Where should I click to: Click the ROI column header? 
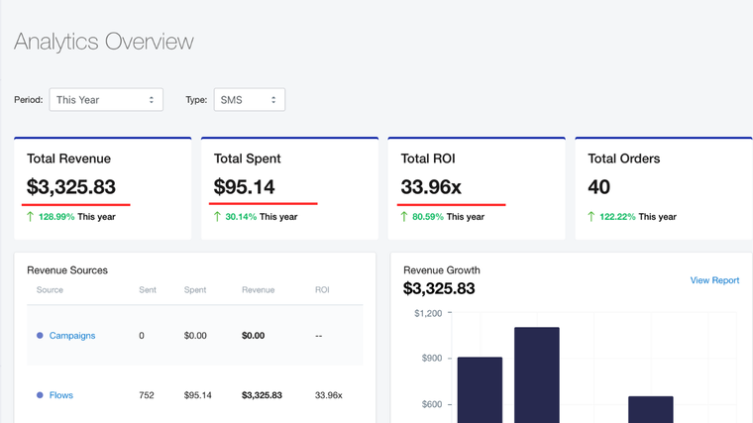(322, 290)
